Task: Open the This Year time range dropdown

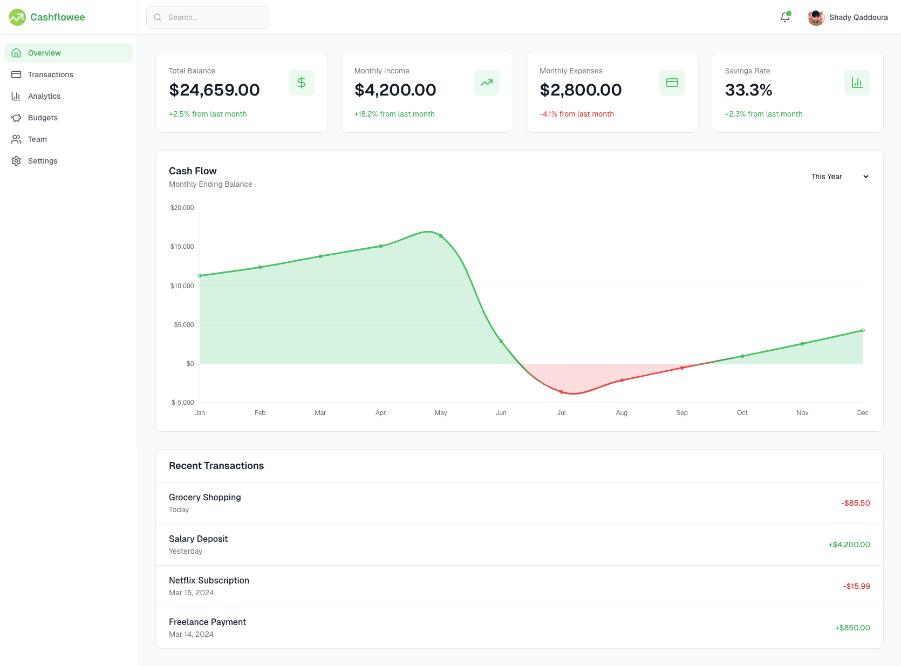Action: click(x=839, y=176)
